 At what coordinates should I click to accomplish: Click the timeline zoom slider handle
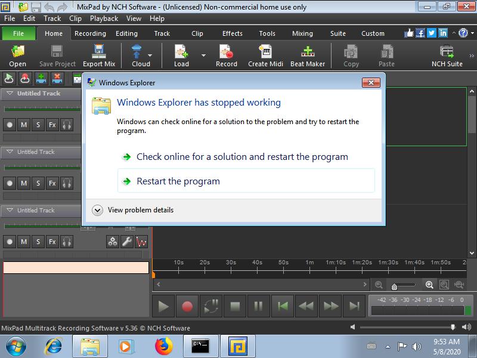tap(394, 286)
